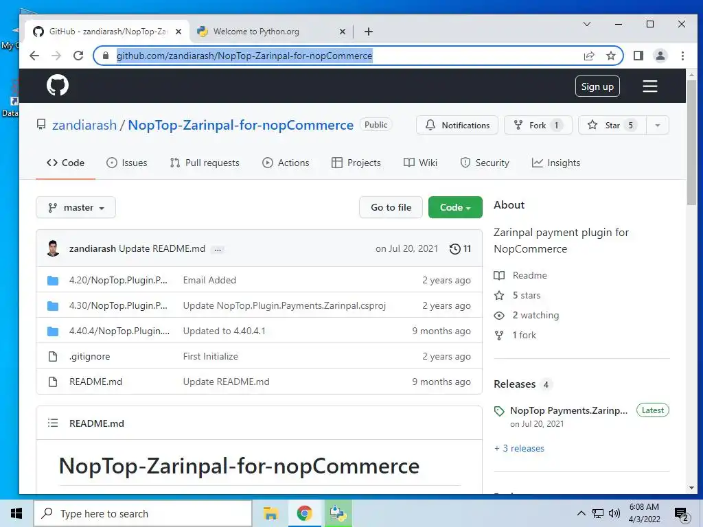Open NopTop-Zarinpal-for-nopCommerce repo link
The image size is (703, 527).
point(240,125)
